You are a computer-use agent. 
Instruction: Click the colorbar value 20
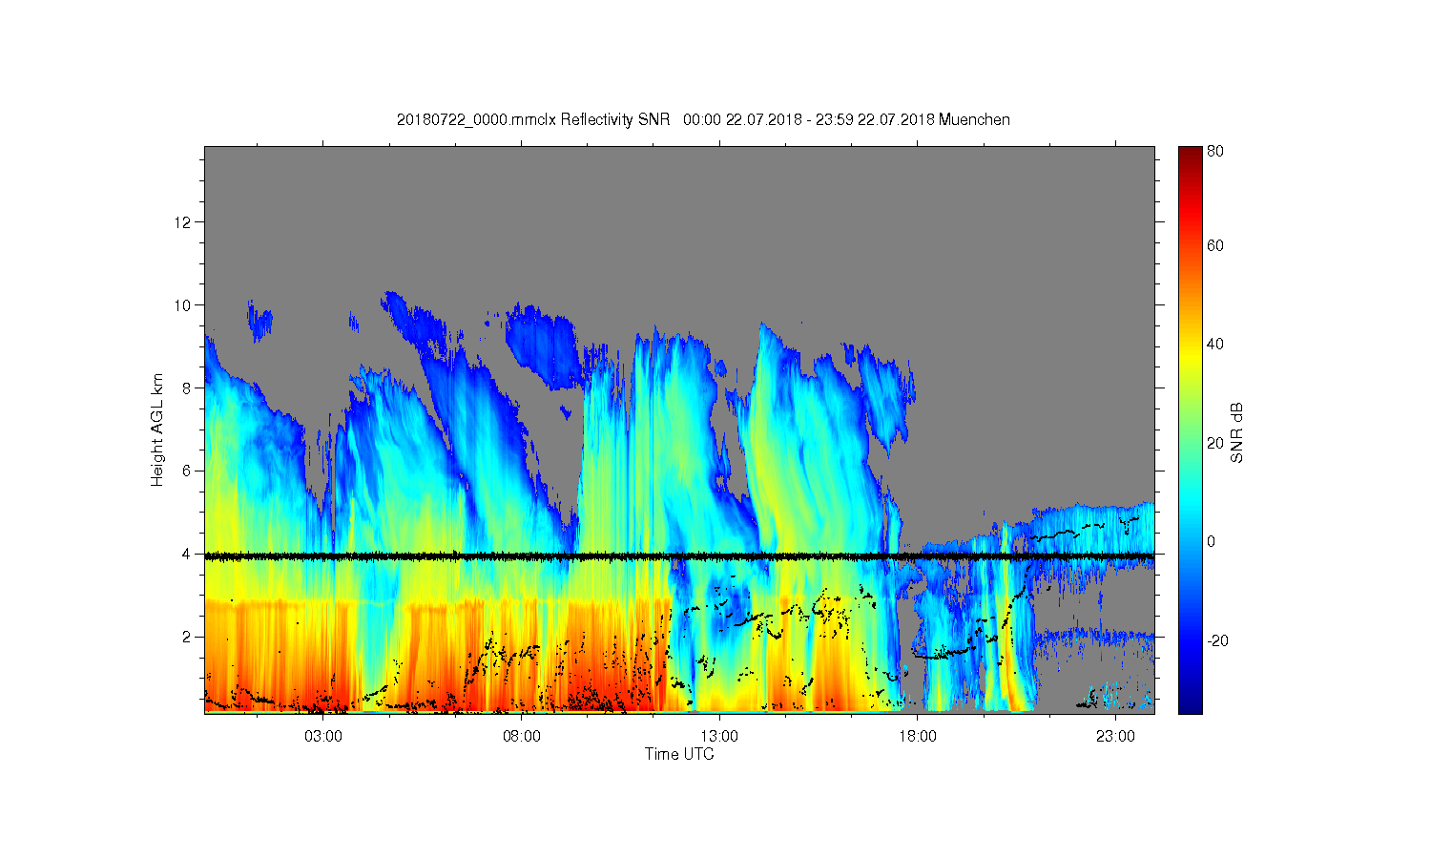[x=1214, y=442]
